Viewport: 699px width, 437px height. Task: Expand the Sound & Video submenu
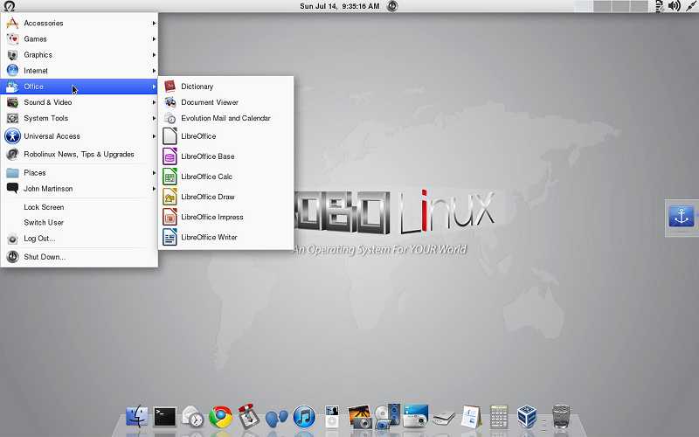click(80, 102)
